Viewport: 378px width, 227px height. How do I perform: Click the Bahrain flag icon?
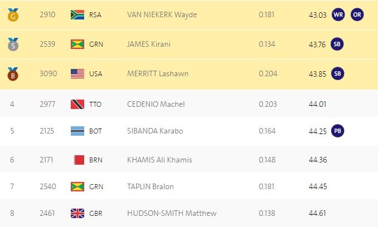79,160
